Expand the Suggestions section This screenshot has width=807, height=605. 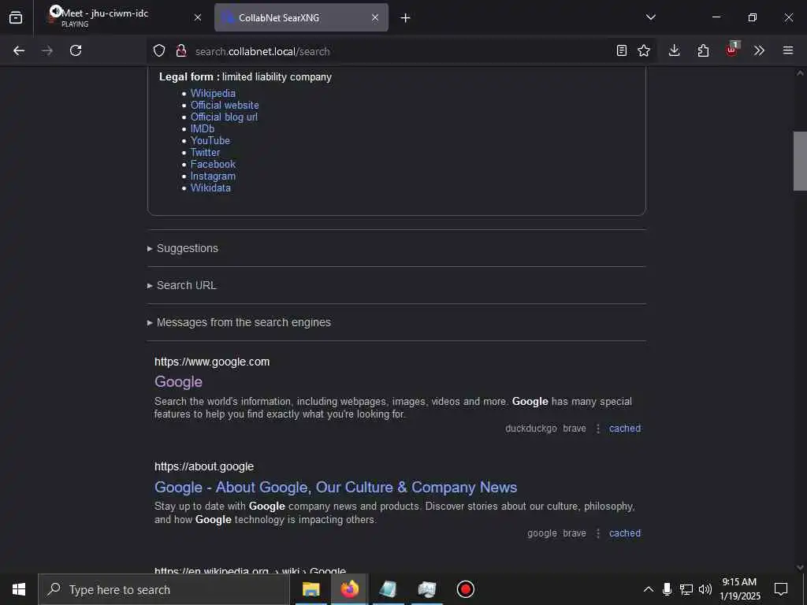tap(183, 248)
